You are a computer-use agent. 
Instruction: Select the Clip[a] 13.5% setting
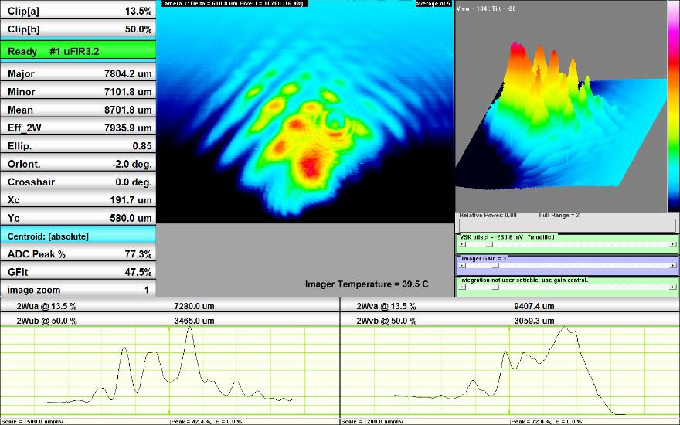click(x=77, y=12)
